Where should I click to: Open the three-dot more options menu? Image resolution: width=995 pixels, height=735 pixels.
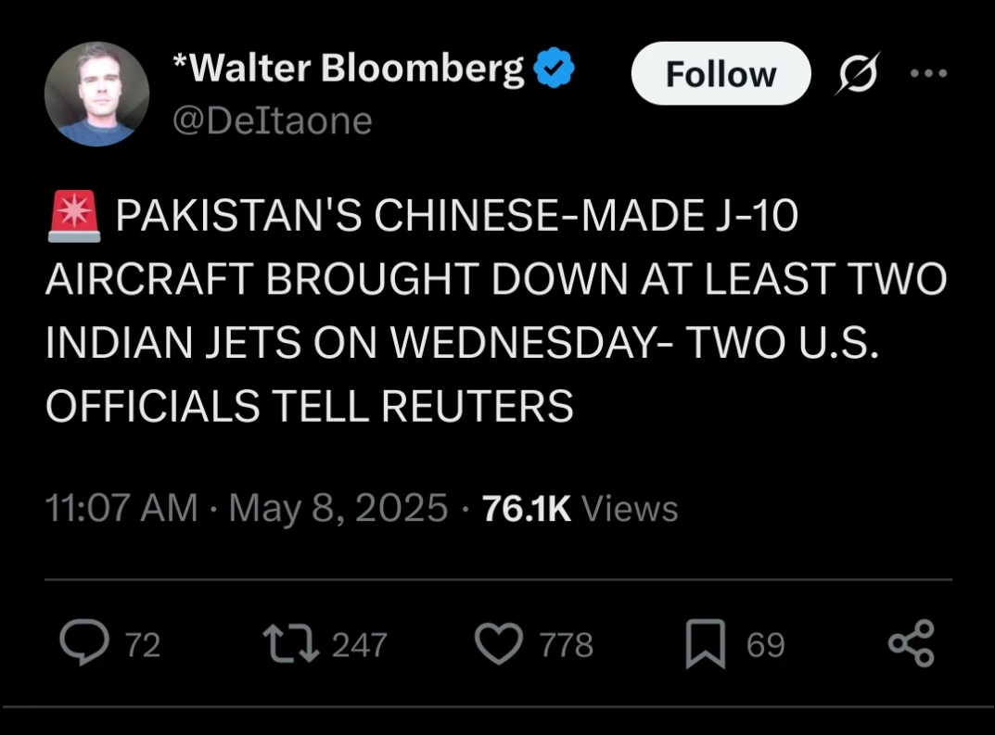click(x=928, y=73)
